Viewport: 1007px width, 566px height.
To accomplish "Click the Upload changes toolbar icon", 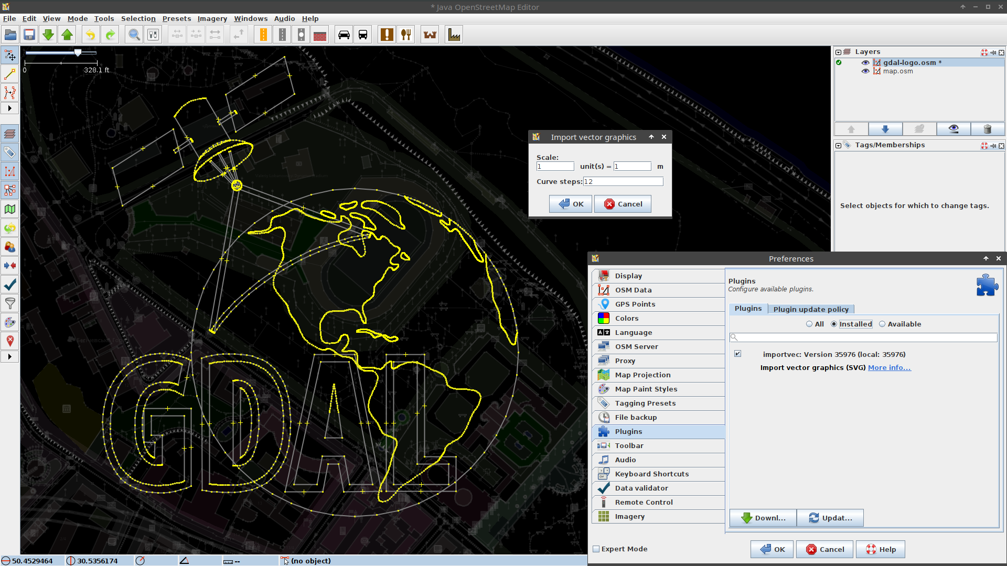I will [x=67, y=34].
